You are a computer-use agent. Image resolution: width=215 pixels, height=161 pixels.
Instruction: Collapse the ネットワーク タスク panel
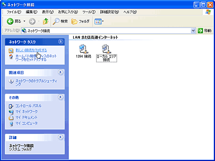(61, 42)
